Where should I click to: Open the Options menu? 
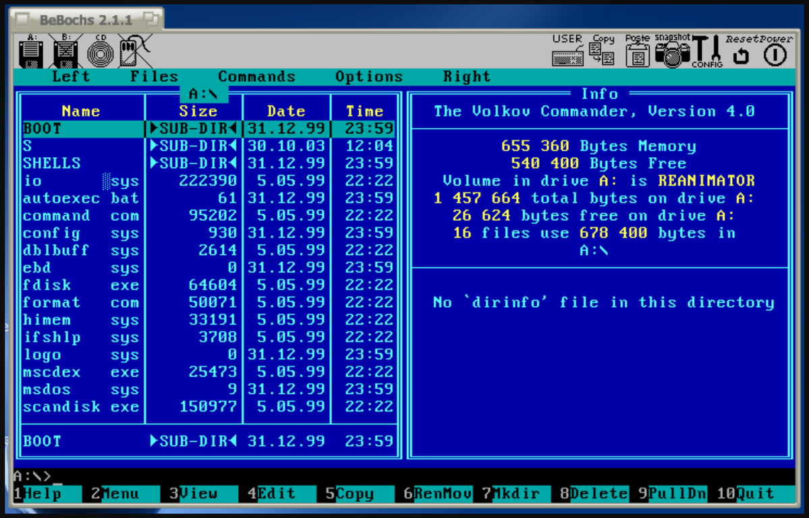(x=369, y=76)
